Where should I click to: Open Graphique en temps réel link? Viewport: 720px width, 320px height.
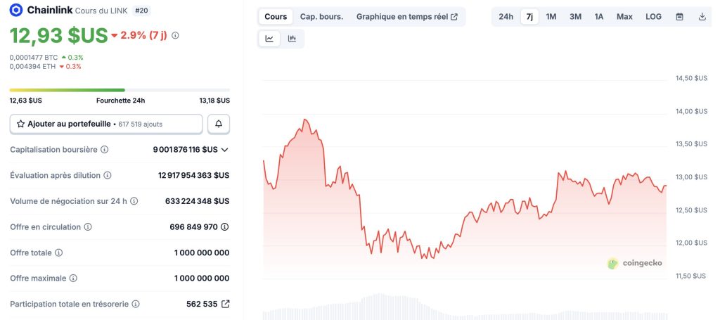[406, 16]
